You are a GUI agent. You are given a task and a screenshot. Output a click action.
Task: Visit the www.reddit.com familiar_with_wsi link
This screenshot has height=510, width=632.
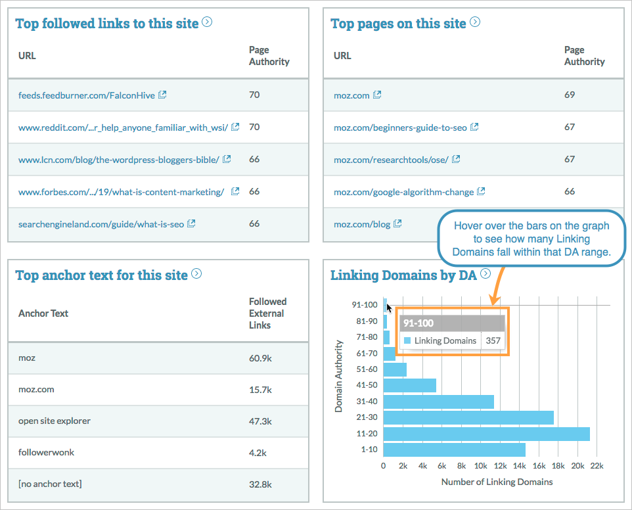(123, 127)
